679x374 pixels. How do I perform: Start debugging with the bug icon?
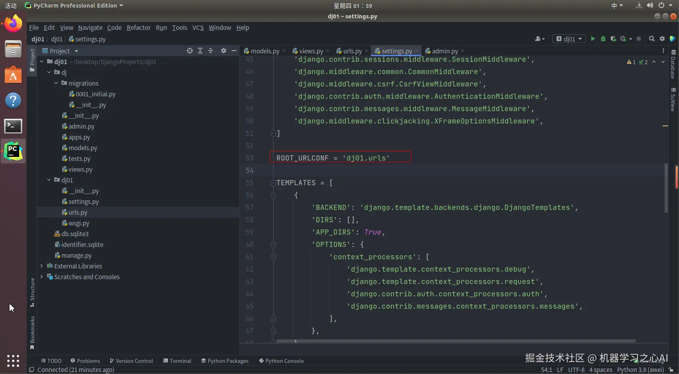click(603, 39)
